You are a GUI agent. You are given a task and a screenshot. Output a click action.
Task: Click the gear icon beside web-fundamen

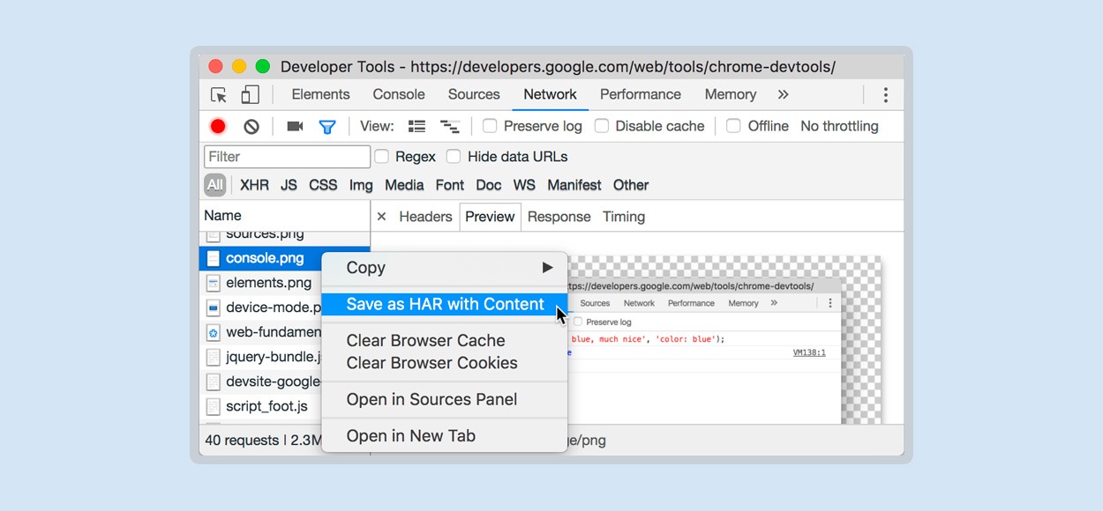(x=213, y=332)
